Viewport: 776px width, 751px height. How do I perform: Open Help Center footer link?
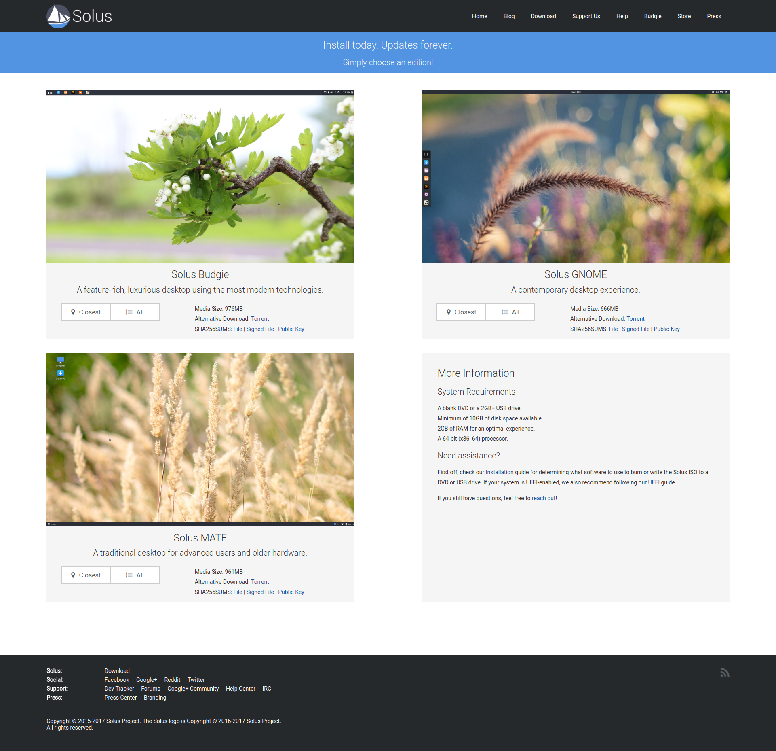coord(240,689)
